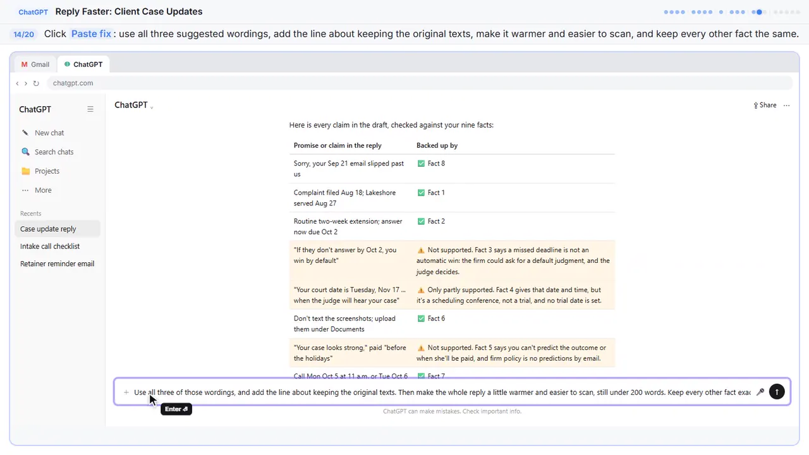The width and height of the screenshot is (809, 455).
Task: Click the Projects folder icon
Action: coord(25,171)
